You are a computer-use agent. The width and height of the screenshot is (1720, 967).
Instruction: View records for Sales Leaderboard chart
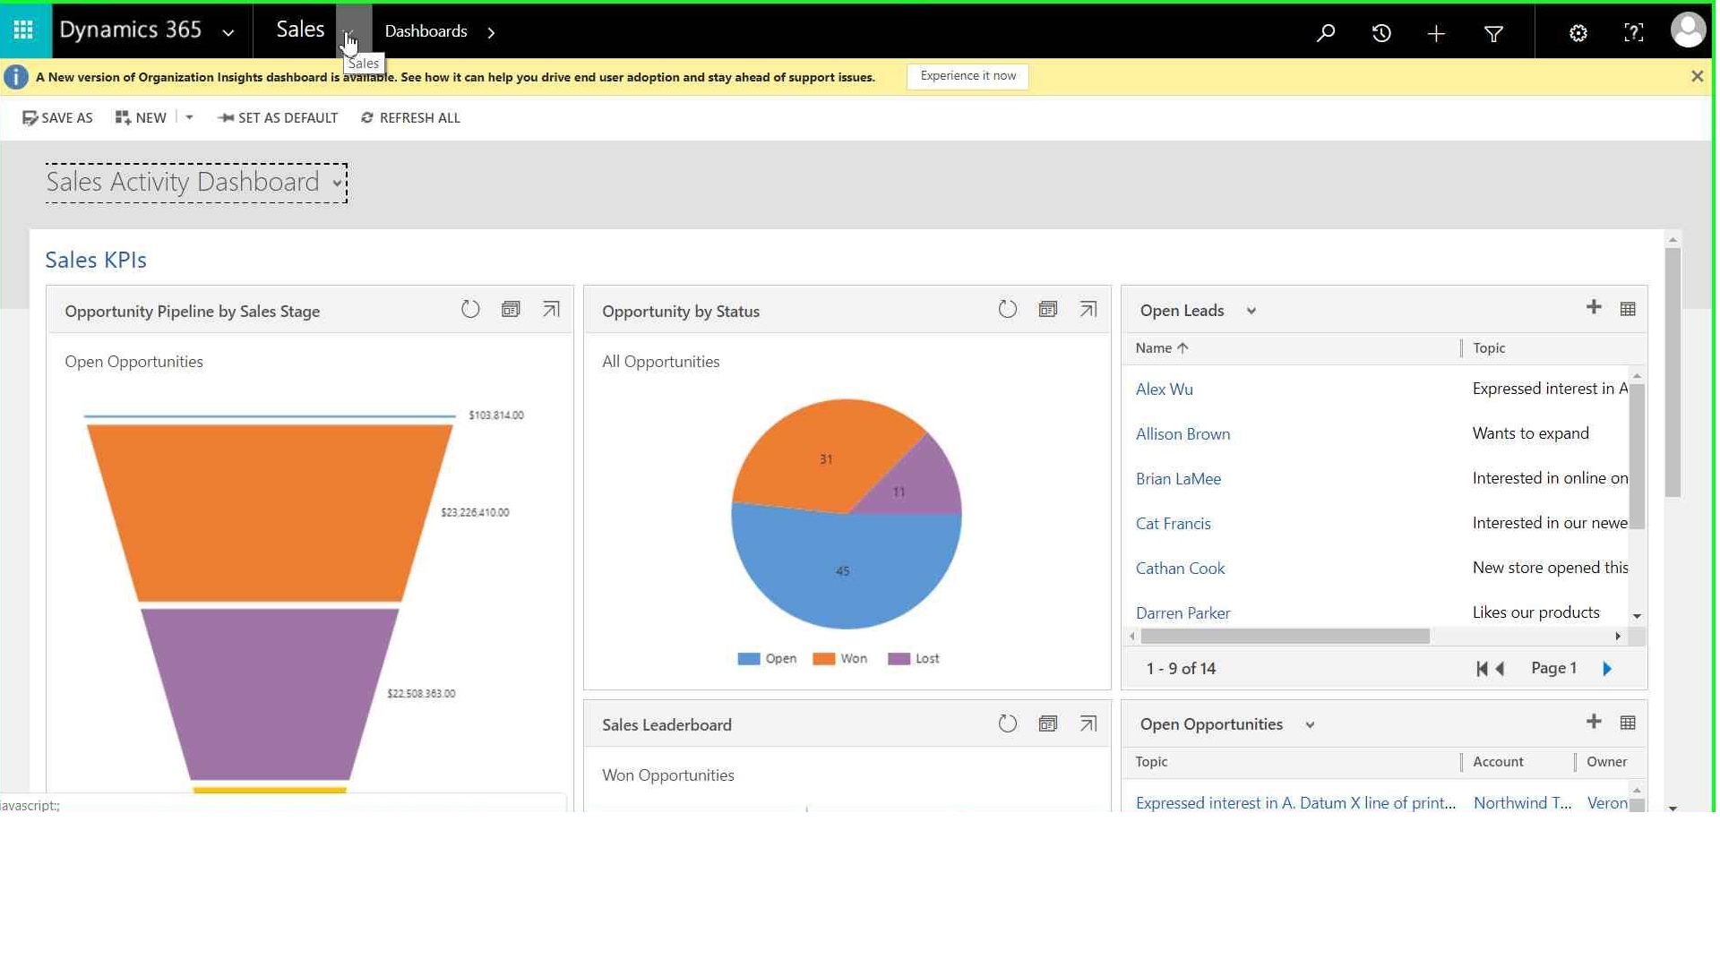coord(1048,723)
